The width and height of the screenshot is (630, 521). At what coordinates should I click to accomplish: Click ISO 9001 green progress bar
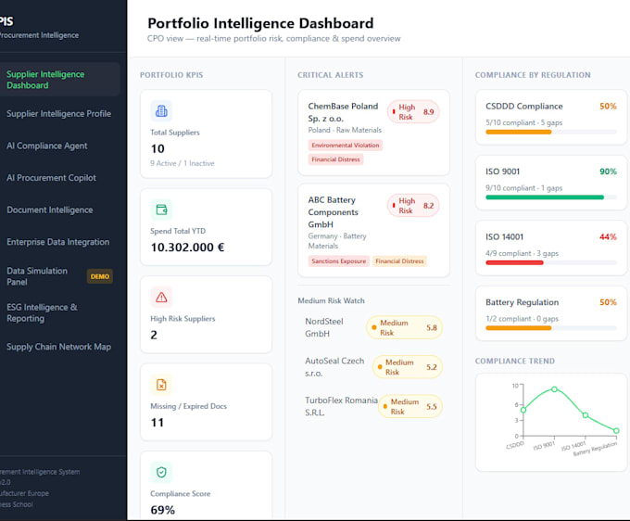tap(551, 197)
